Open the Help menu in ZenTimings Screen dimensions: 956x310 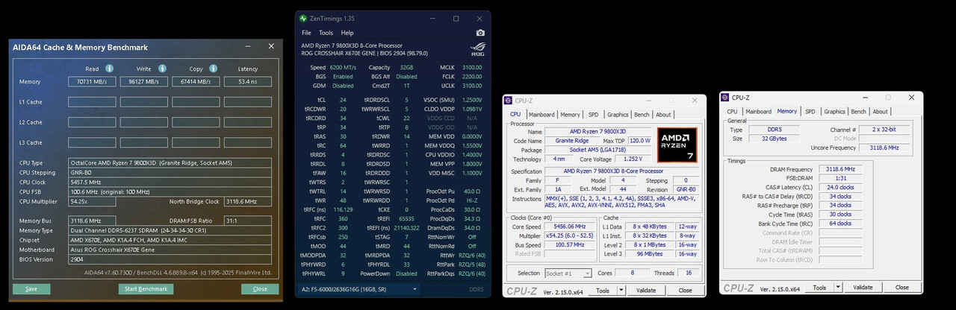[x=347, y=33]
